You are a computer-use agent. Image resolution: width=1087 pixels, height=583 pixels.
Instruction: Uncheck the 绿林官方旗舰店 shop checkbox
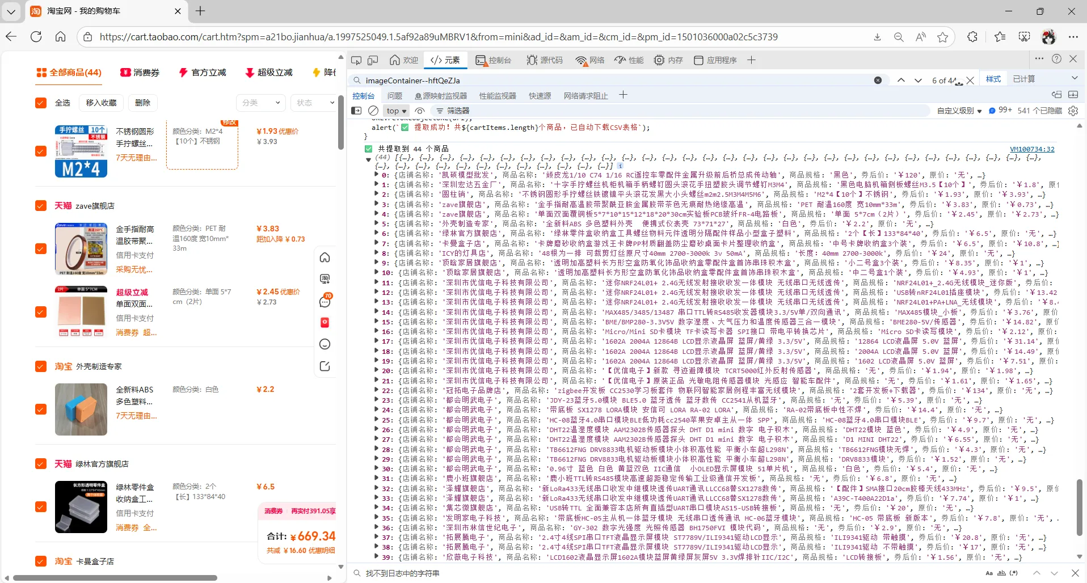pyautogui.click(x=41, y=464)
